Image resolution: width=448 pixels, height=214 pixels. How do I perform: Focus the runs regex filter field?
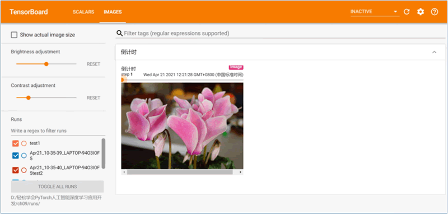point(58,131)
